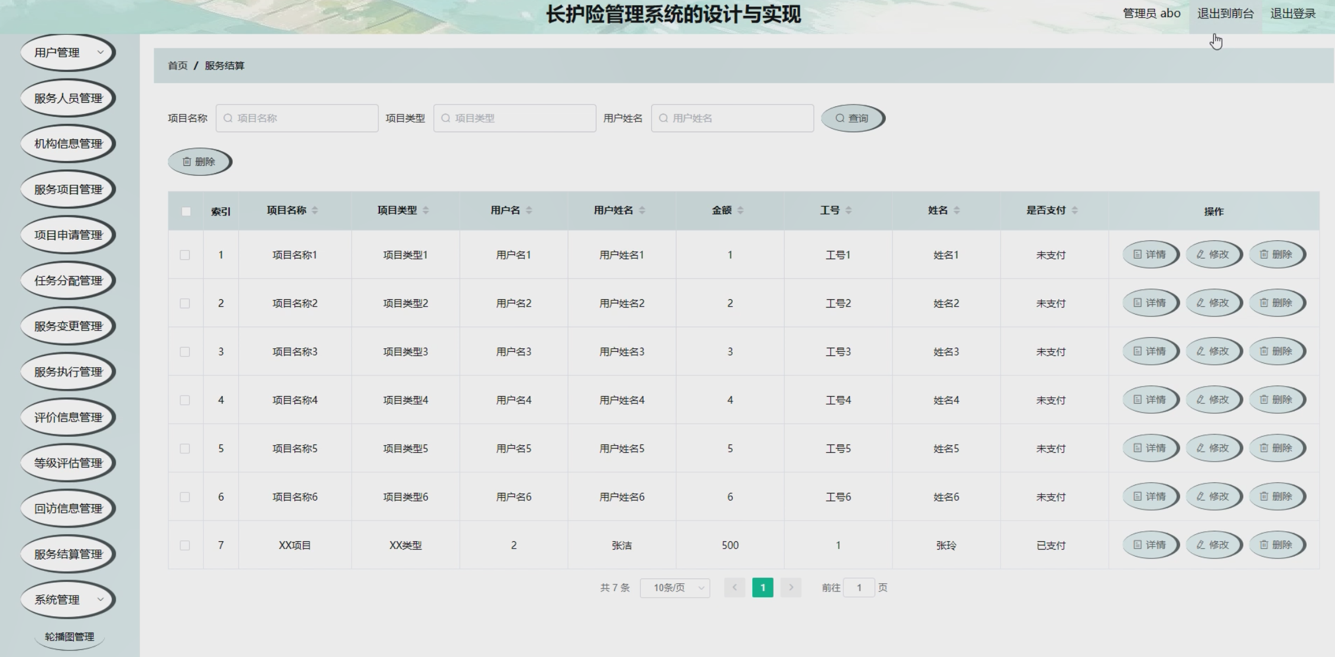The width and height of the screenshot is (1335, 657).
Task: Focus the 用户姓名 search input field
Action: click(733, 118)
